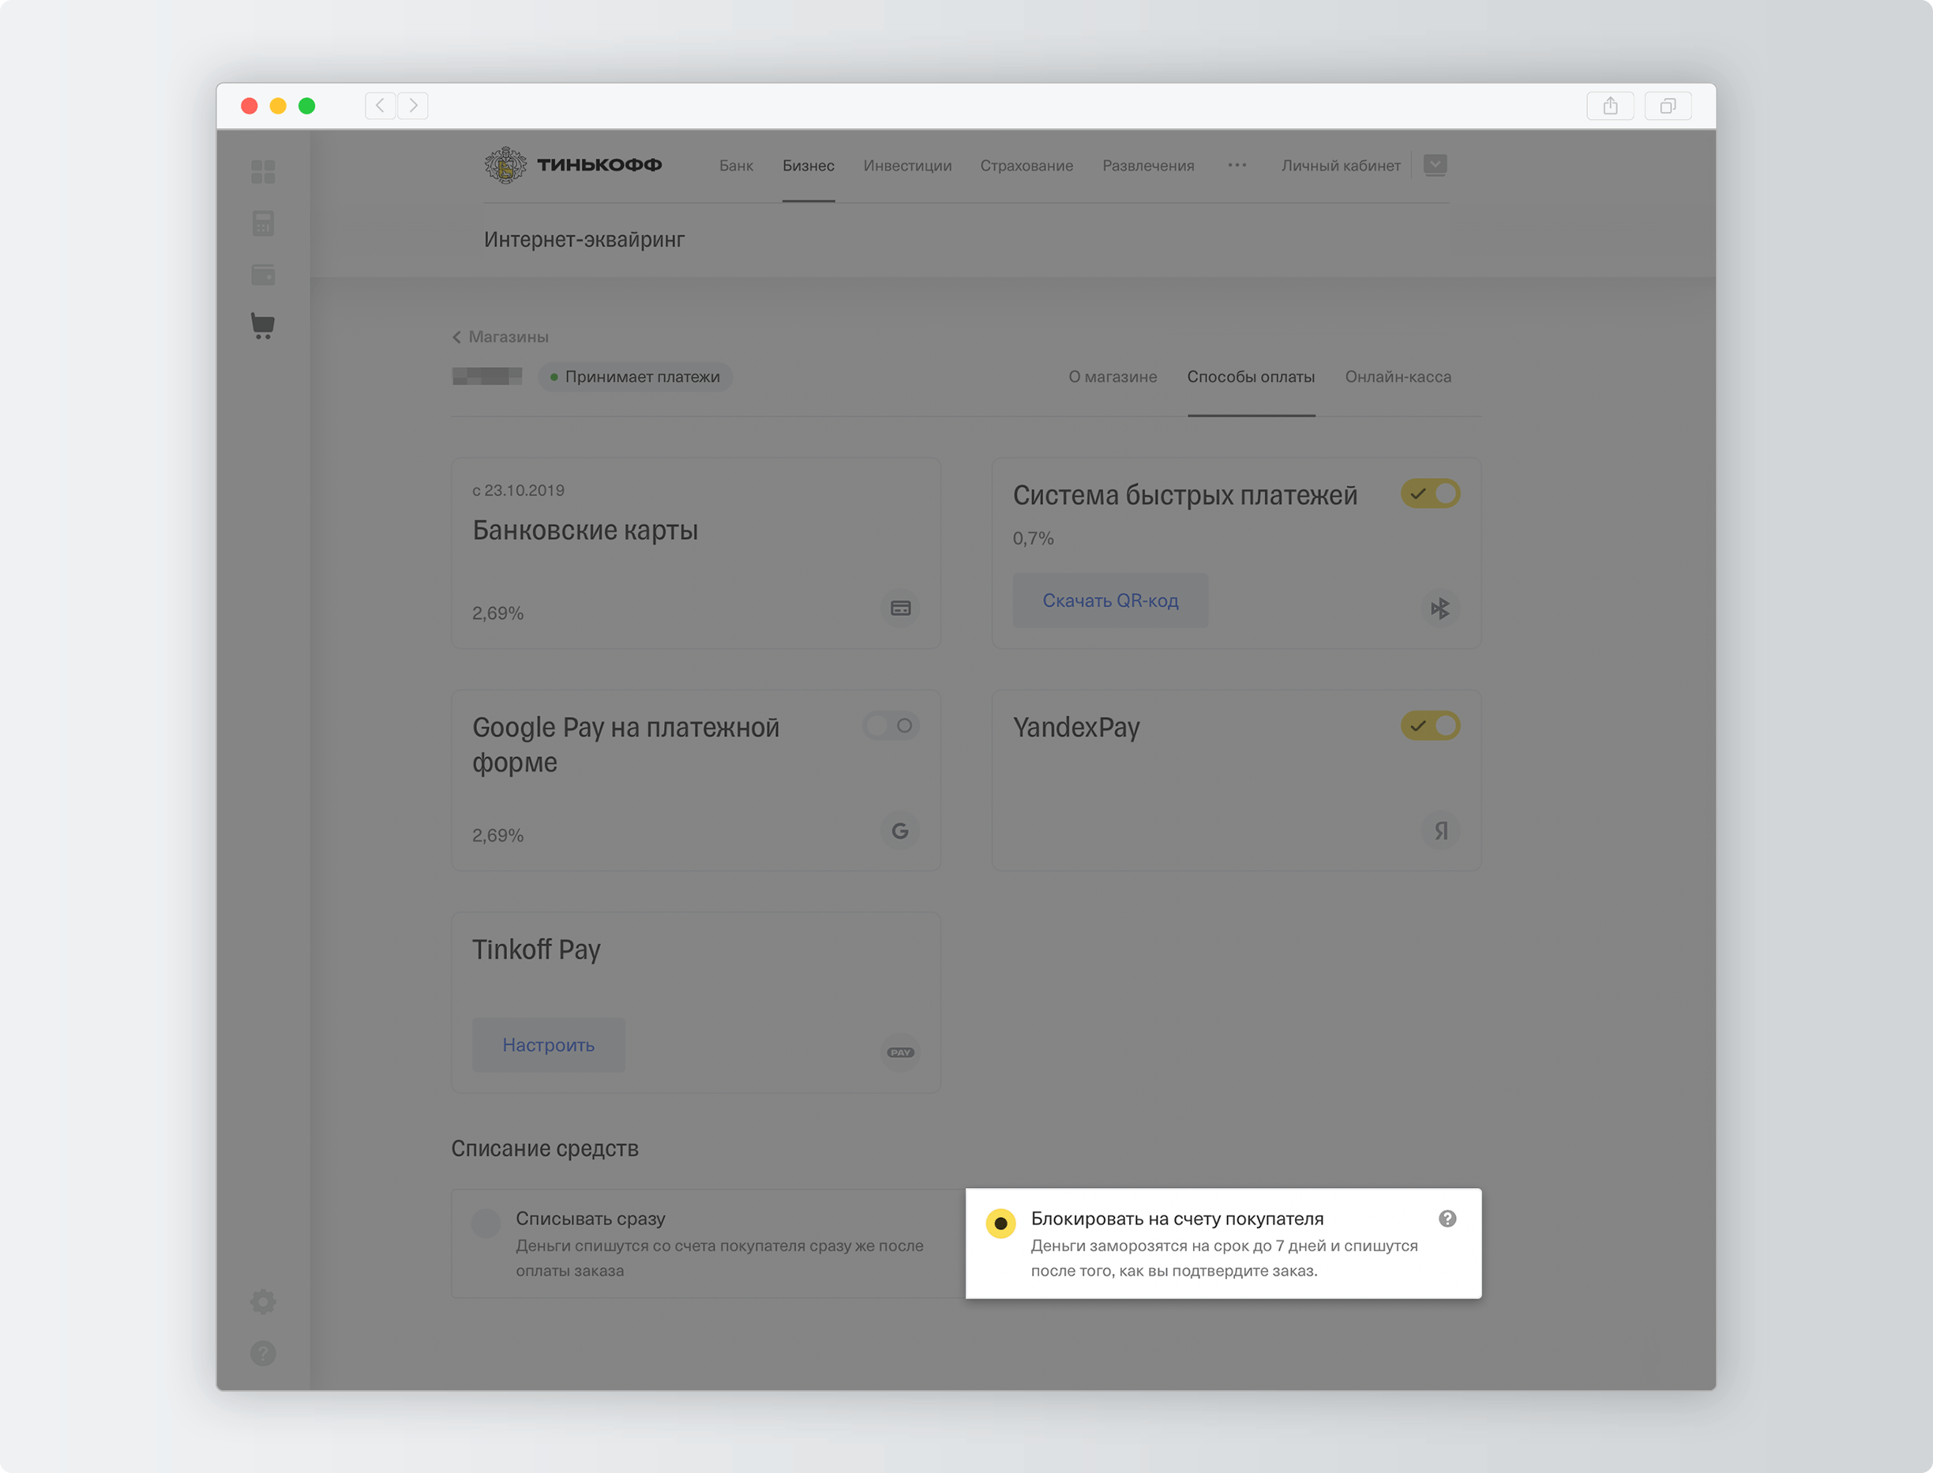Switch to Способы оплаты tab
The height and width of the screenshot is (1473, 1933).
[1252, 377]
